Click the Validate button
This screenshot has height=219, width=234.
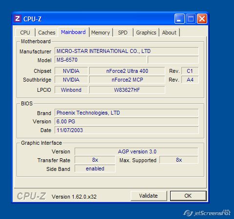click(149, 196)
